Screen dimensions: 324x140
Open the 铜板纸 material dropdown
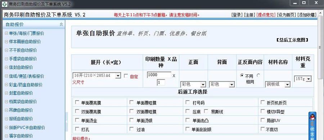point(278,84)
